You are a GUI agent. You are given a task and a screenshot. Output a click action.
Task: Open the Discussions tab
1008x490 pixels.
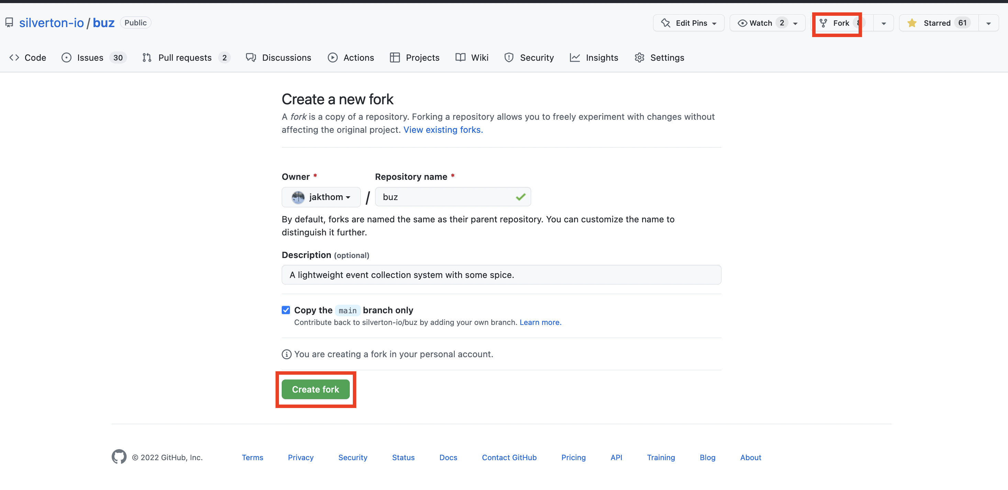point(278,57)
